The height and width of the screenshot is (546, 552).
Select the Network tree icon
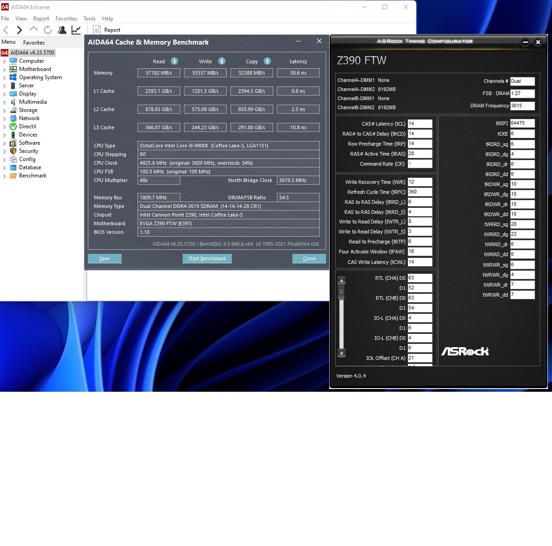click(x=13, y=118)
